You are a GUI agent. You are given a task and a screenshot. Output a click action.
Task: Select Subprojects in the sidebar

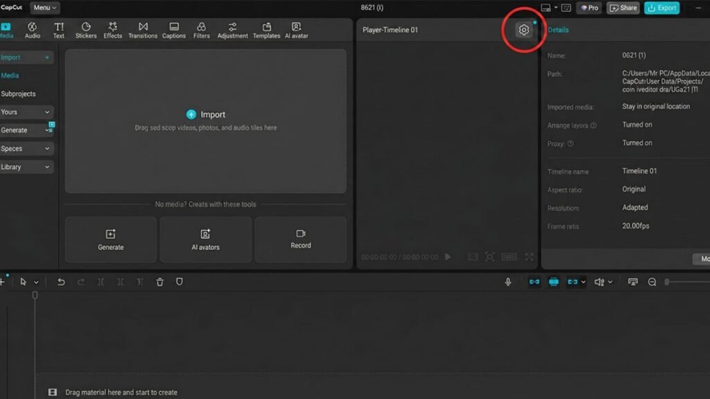tap(18, 94)
